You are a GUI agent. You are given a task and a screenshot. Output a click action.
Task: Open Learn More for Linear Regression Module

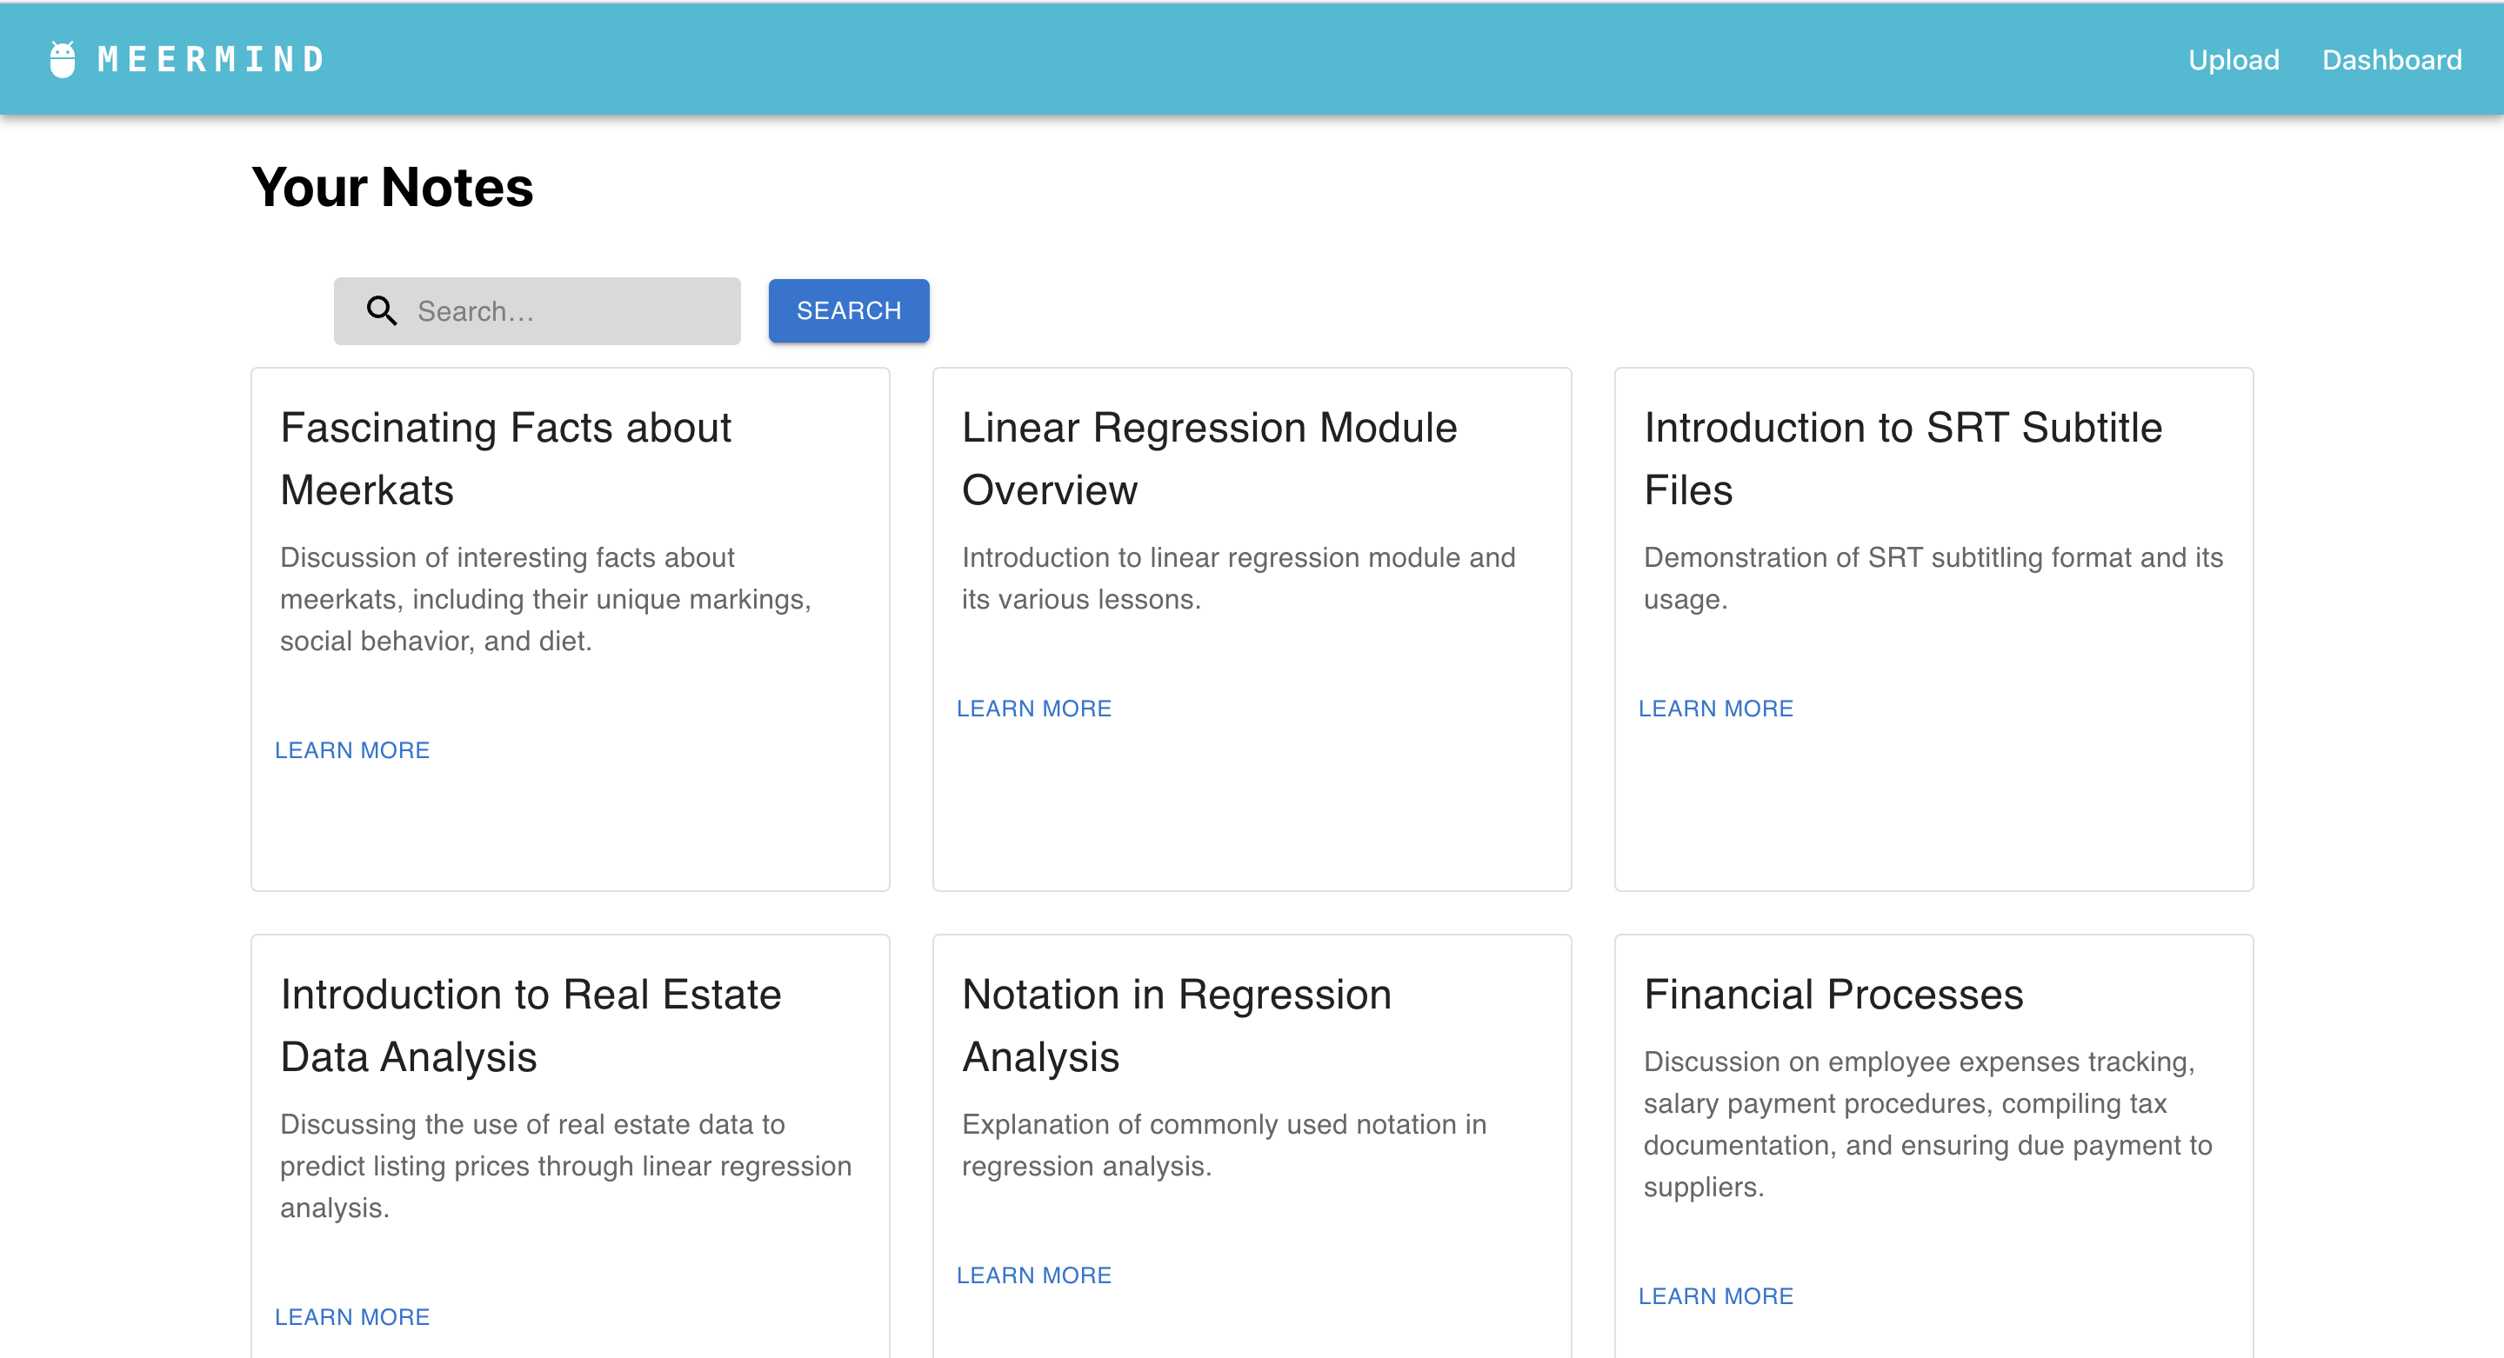point(1033,709)
